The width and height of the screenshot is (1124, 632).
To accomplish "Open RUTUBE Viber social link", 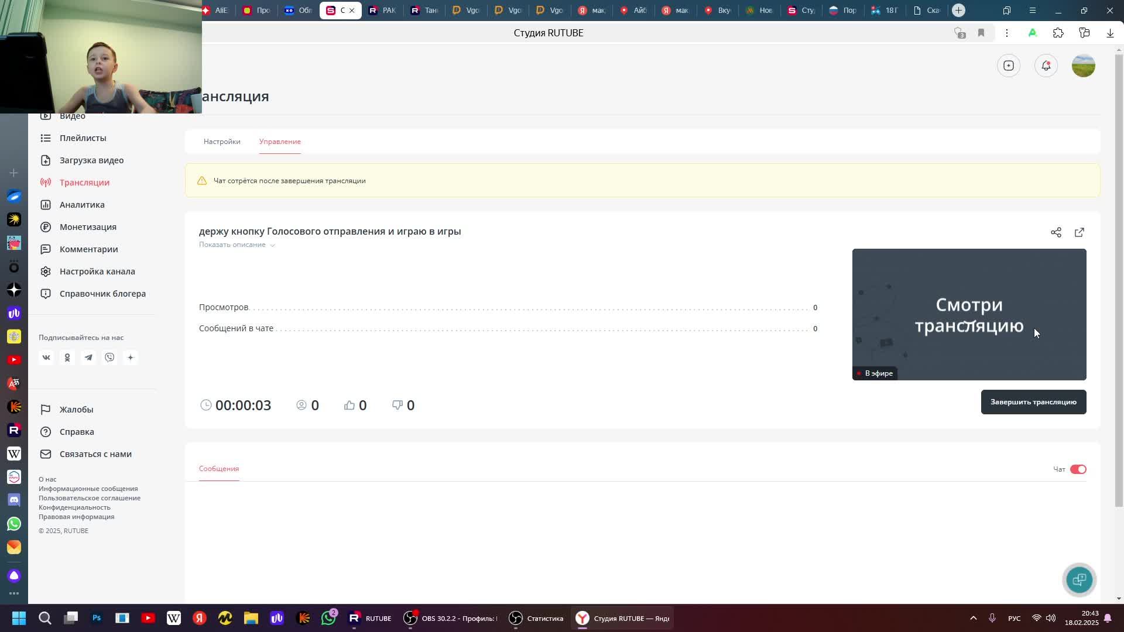I will [x=109, y=358].
